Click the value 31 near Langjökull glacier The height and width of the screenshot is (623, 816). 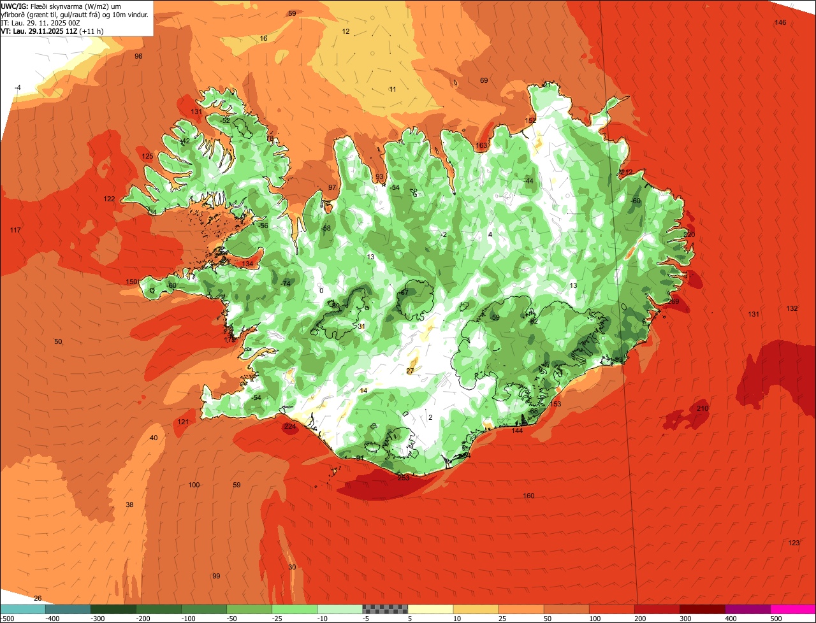361,326
